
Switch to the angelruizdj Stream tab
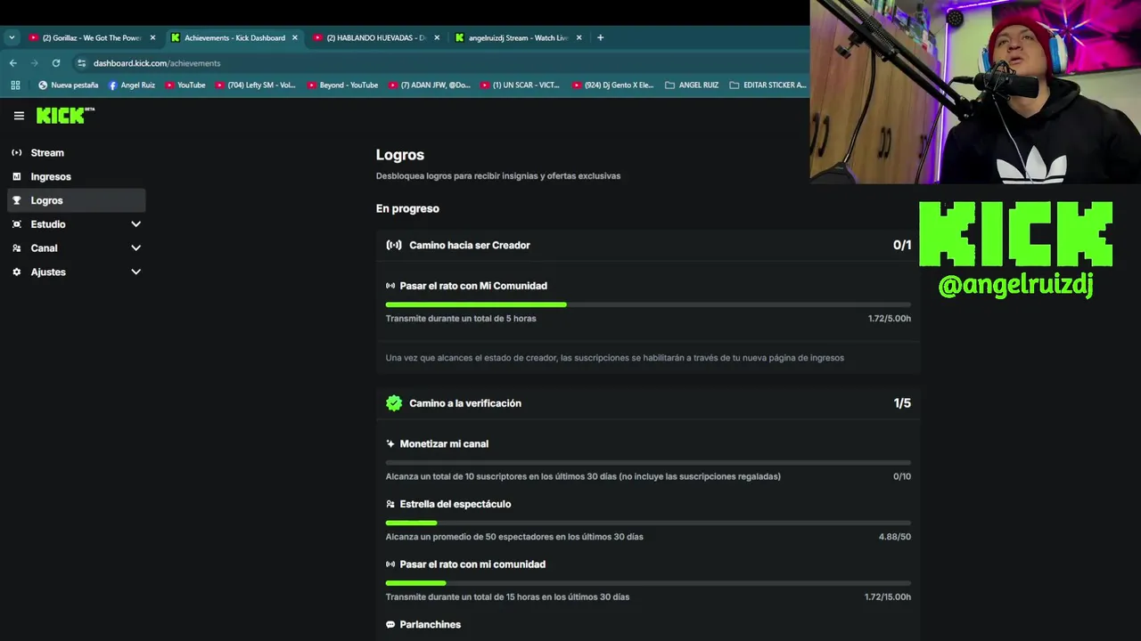pos(518,37)
